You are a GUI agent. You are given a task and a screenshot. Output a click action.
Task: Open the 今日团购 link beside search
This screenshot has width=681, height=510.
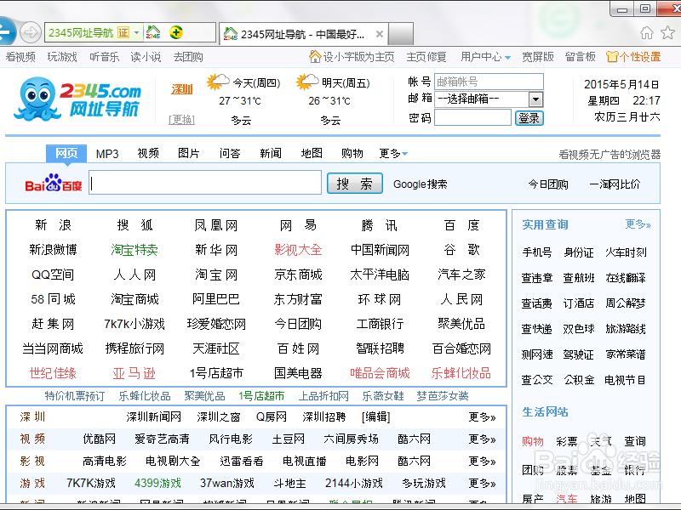coord(547,184)
